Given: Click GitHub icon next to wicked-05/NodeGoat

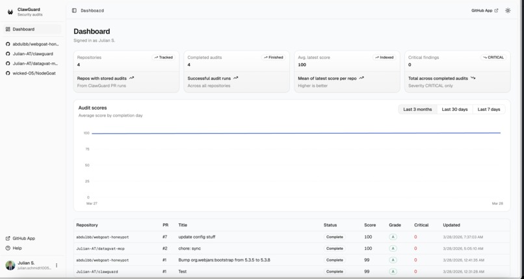Looking at the screenshot, I should [x=8, y=73].
